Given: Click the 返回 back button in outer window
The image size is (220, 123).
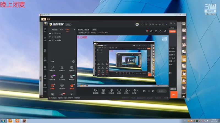Looking at the screenshot, I should (46, 19).
